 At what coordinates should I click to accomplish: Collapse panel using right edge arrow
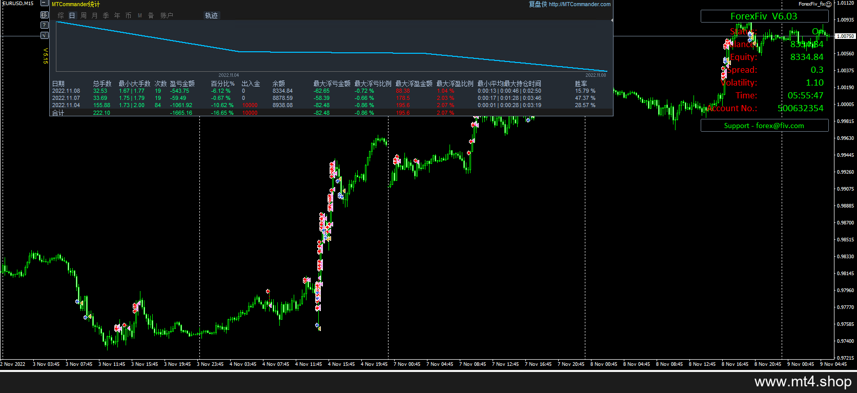612,20
